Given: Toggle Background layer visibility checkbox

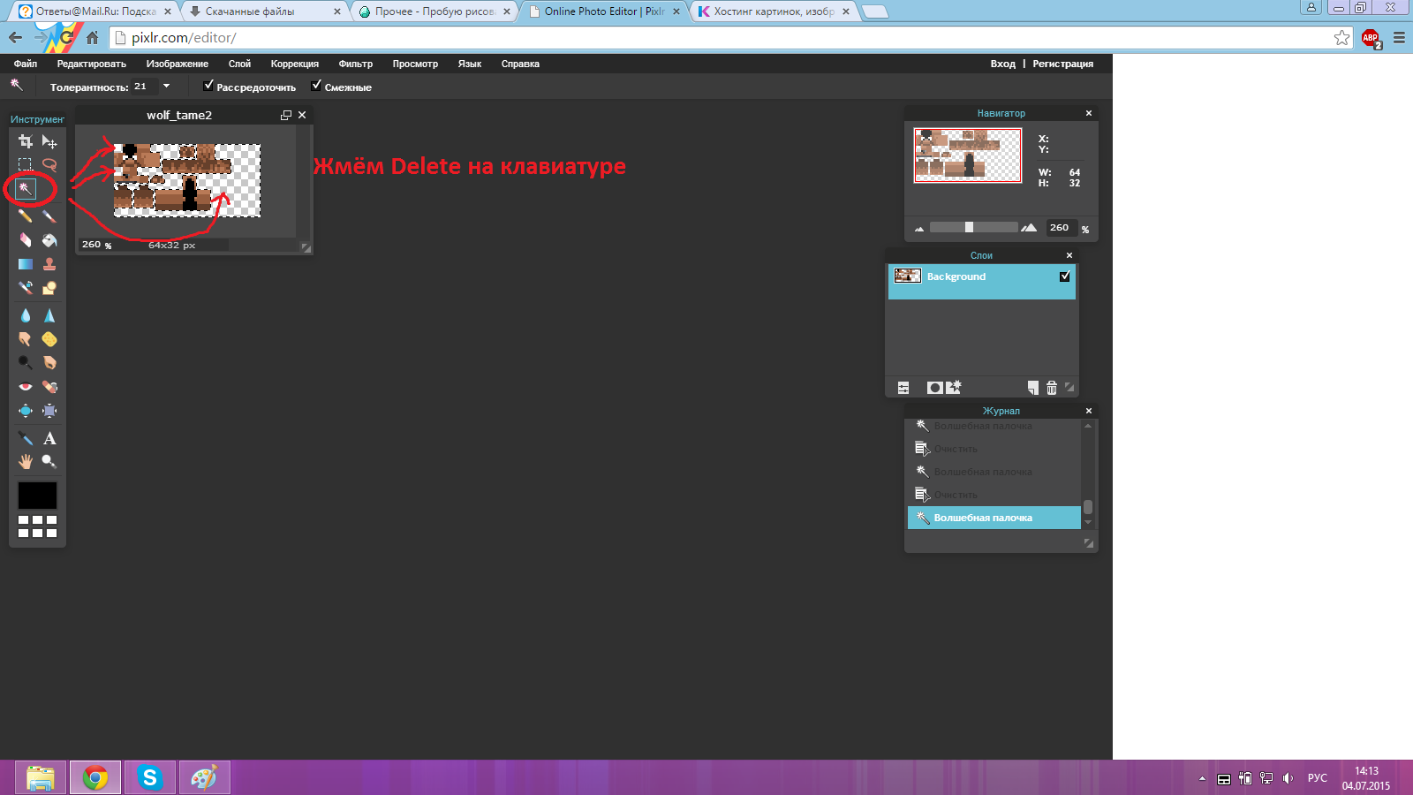Looking at the screenshot, I should tap(1065, 276).
